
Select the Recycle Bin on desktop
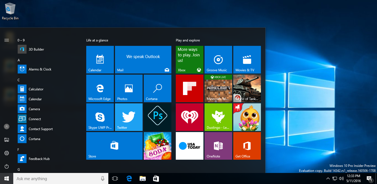tap(10, 11)
